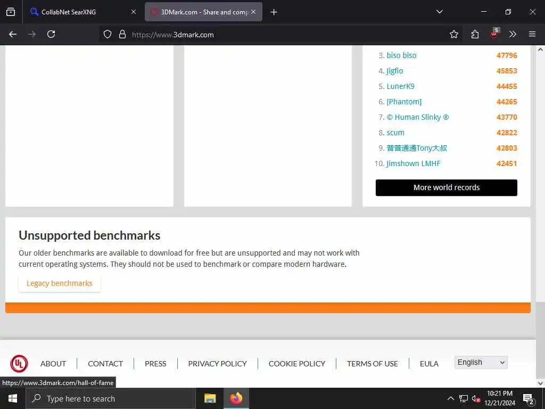The height and width of the screenshot is (409, 545).
Task: Bookmark this page with star icon
Action: 453,34
